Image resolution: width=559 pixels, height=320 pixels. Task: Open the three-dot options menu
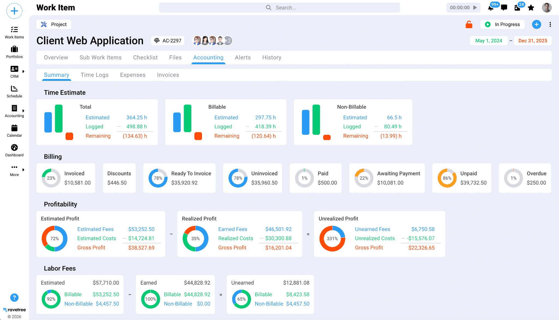pos(550,24)
